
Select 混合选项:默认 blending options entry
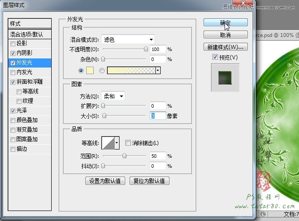(30, 34)
